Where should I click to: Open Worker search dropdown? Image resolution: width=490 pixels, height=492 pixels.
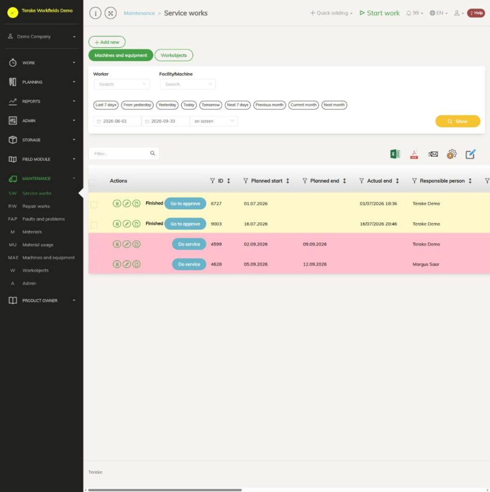[122, 84]
